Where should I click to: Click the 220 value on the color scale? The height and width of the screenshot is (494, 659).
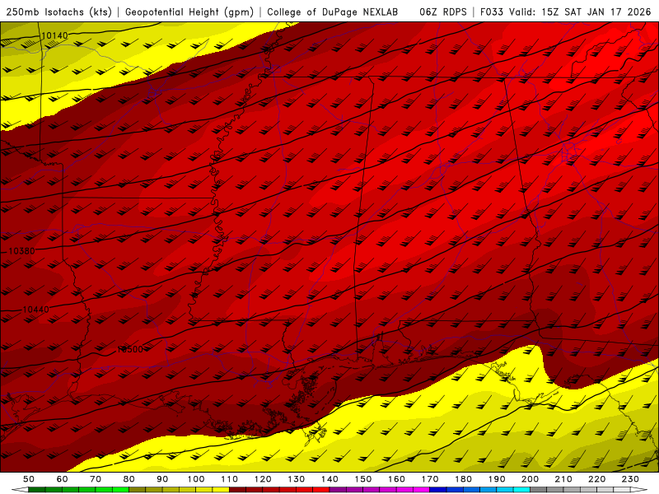pos(596,479)
